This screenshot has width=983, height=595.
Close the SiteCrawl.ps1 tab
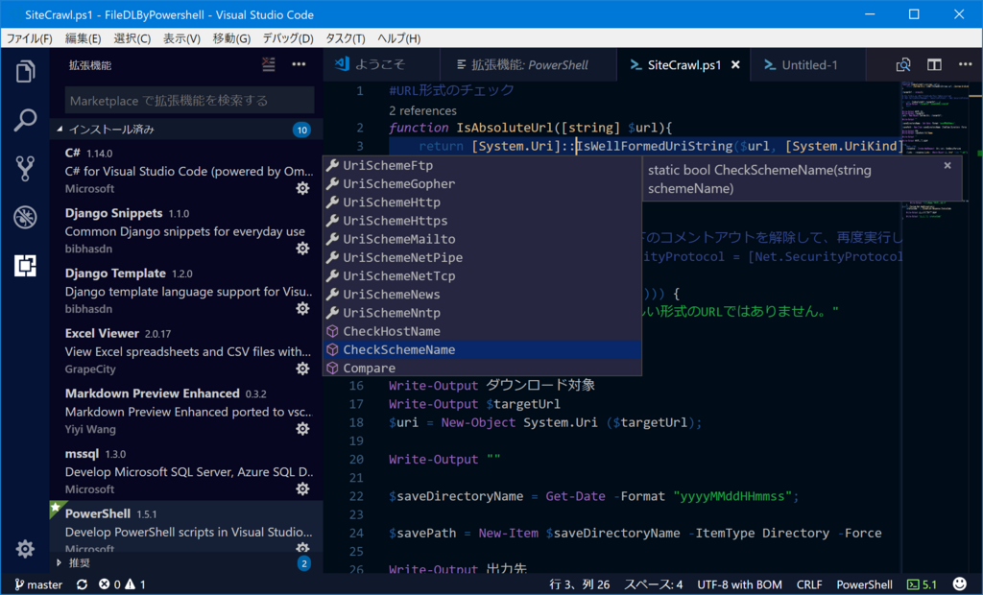(736, 64)
